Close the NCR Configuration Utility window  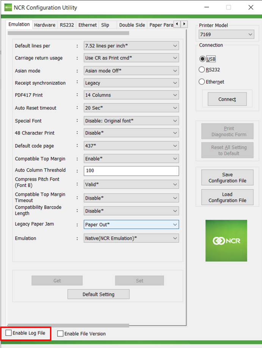coord(251,7)
